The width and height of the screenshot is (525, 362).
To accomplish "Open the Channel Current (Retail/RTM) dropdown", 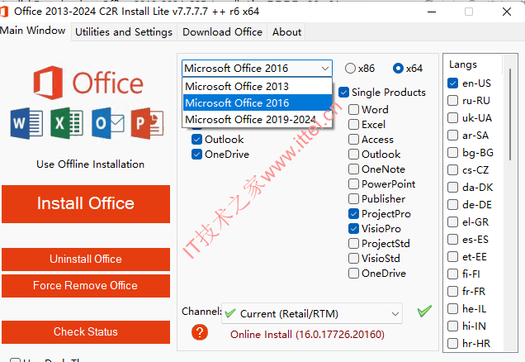I will point(312,314).
